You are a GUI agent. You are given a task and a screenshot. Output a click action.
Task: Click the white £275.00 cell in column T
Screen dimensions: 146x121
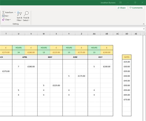(x=6, y=71)
